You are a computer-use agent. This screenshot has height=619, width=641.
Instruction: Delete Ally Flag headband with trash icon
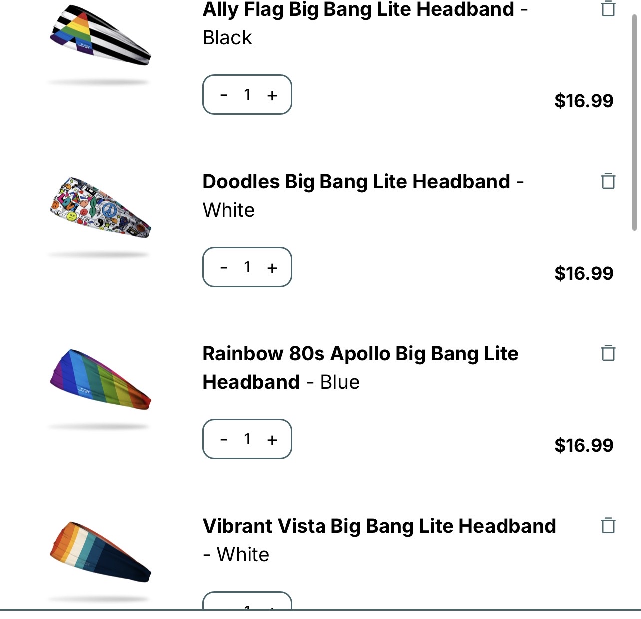(x=608, y=8)
